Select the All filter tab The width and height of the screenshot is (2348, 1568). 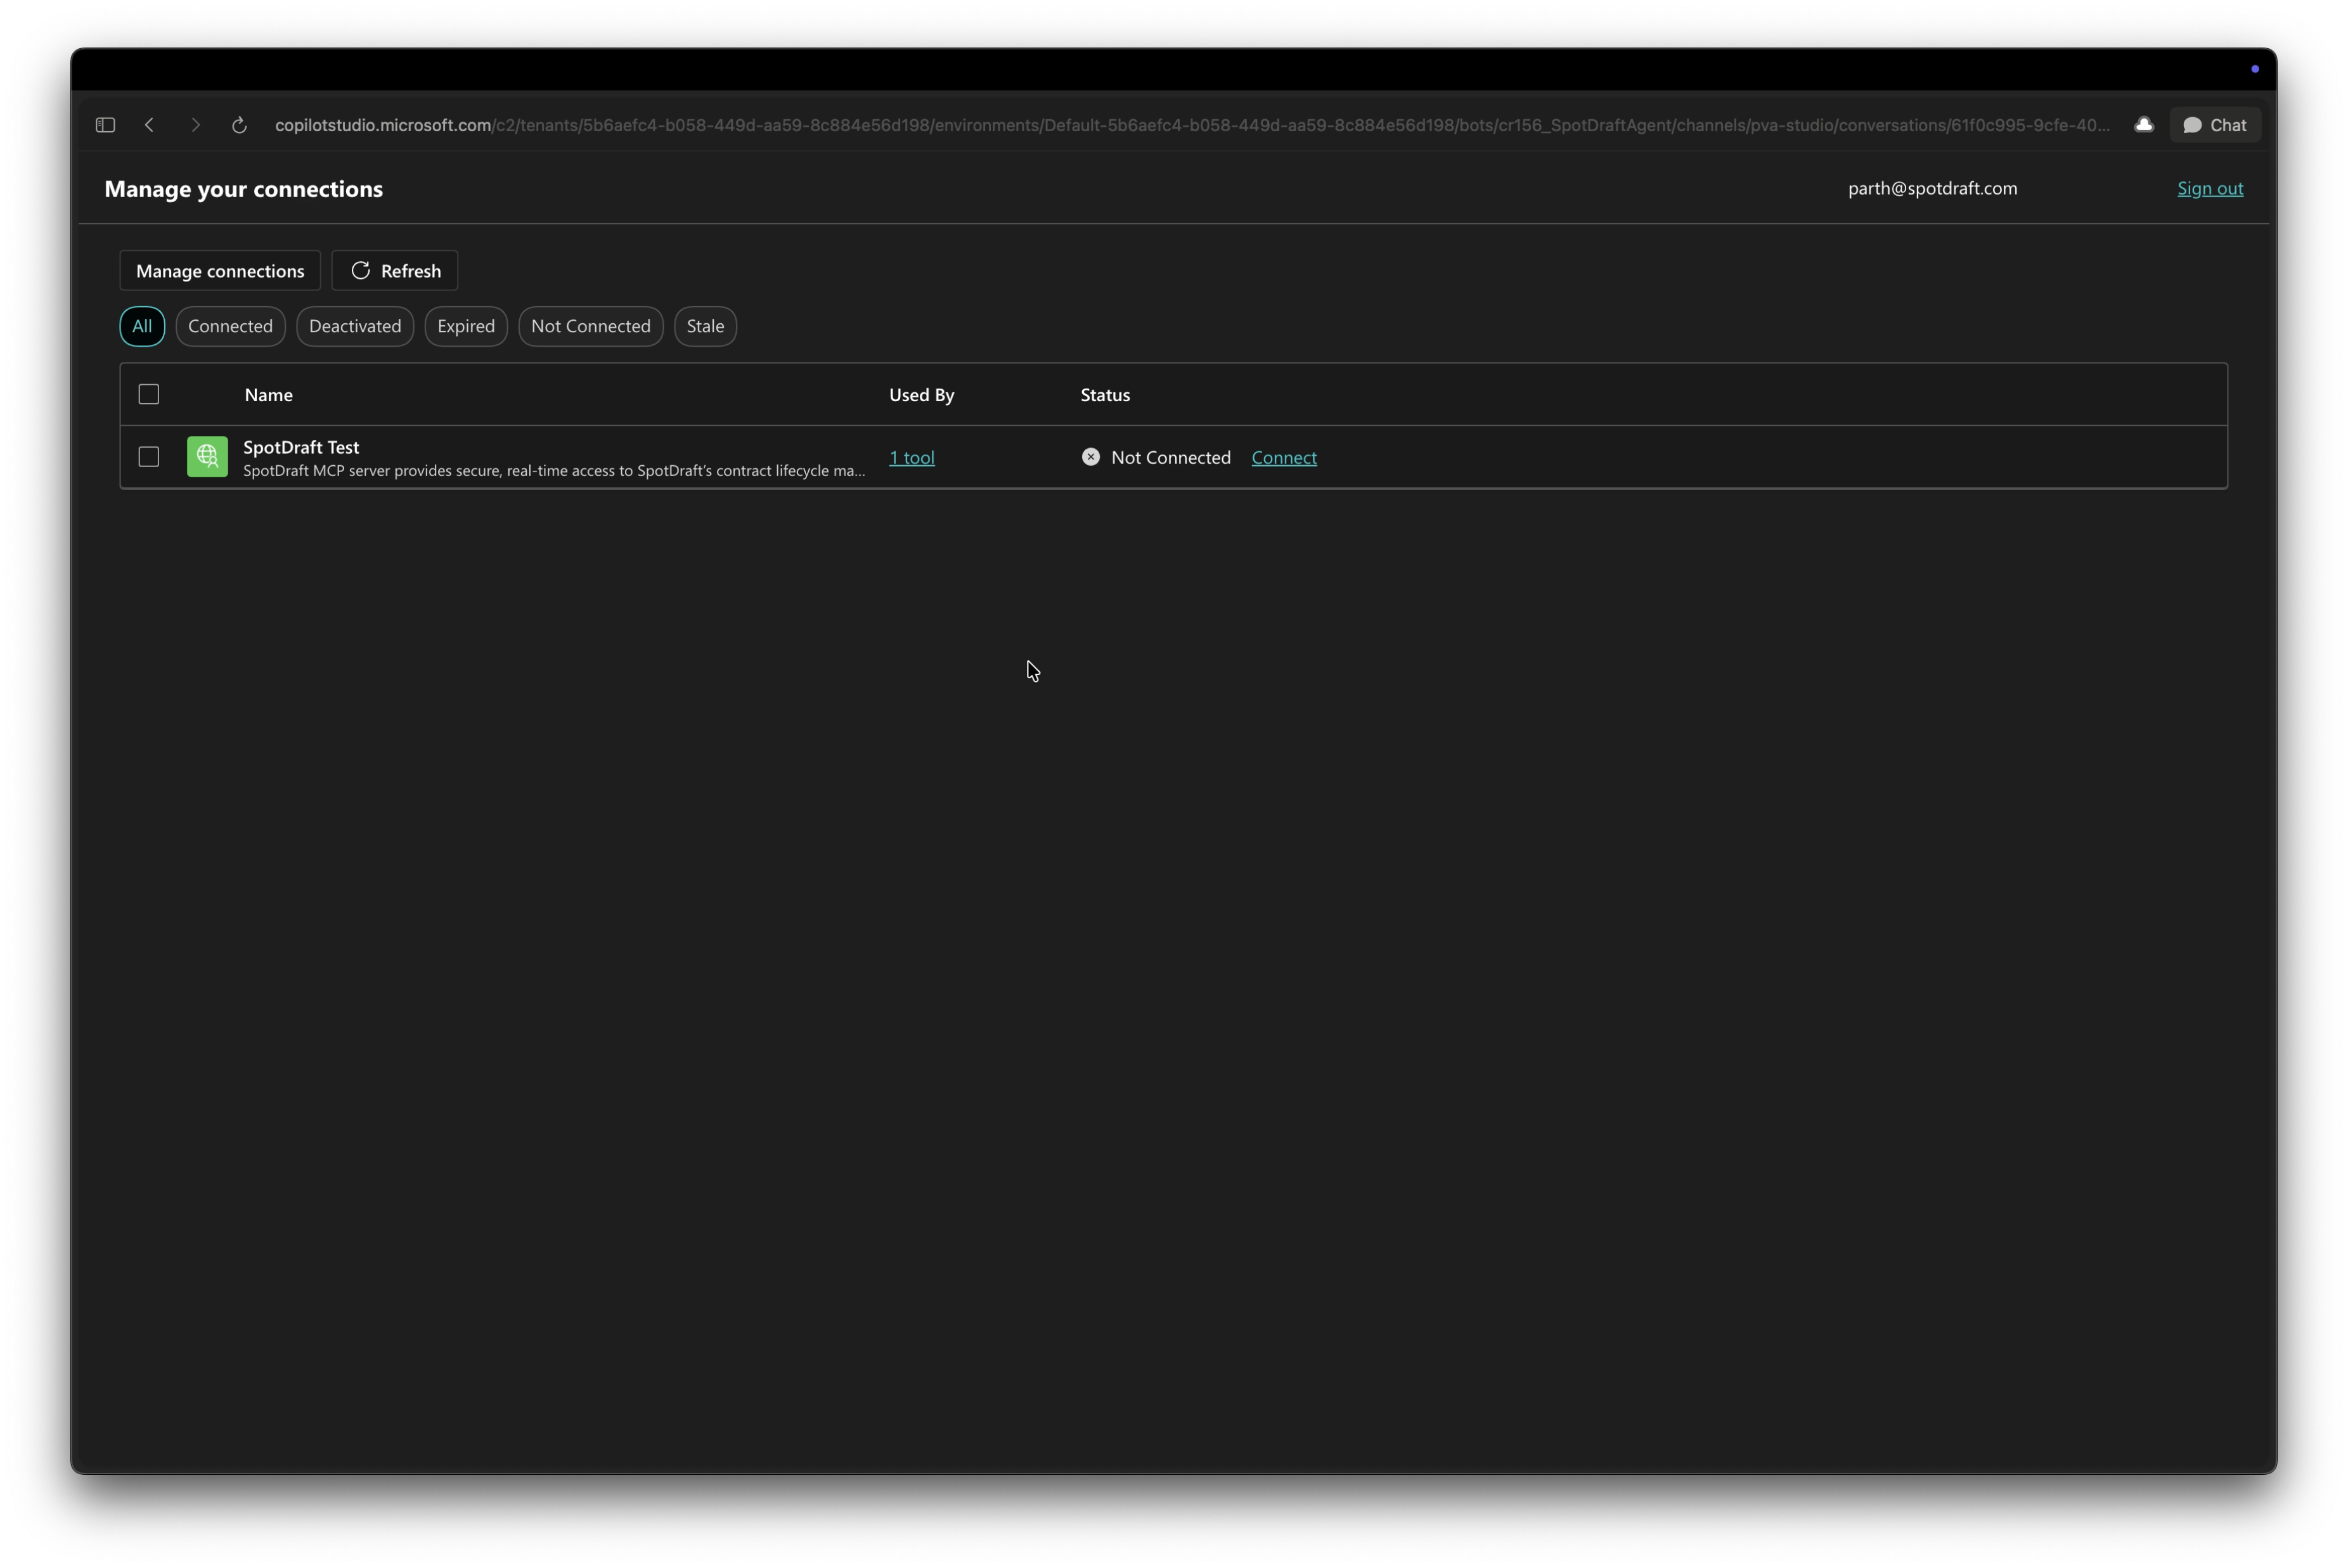coord(142,326)
